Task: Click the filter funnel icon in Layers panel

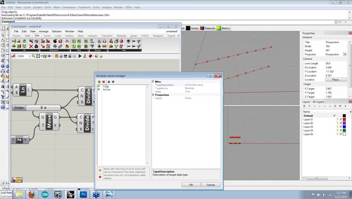Action: click(x=335, y=106)
